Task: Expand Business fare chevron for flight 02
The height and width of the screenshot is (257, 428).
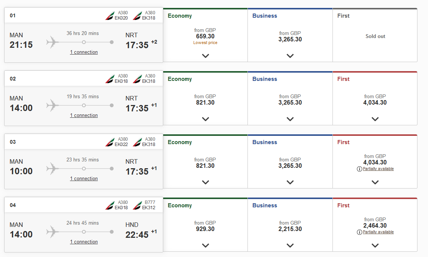Action: pos(290,119)
